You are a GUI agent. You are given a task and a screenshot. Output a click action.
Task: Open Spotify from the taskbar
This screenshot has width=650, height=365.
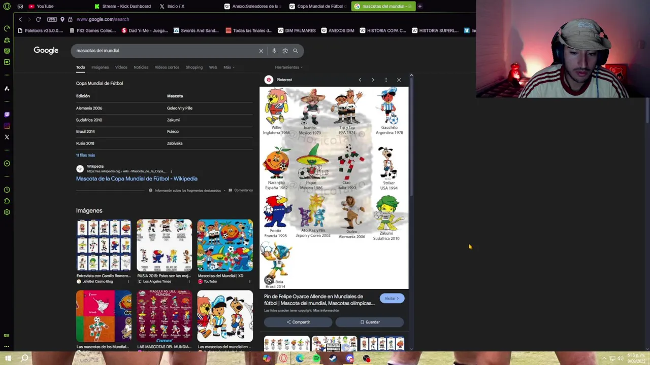316,359
